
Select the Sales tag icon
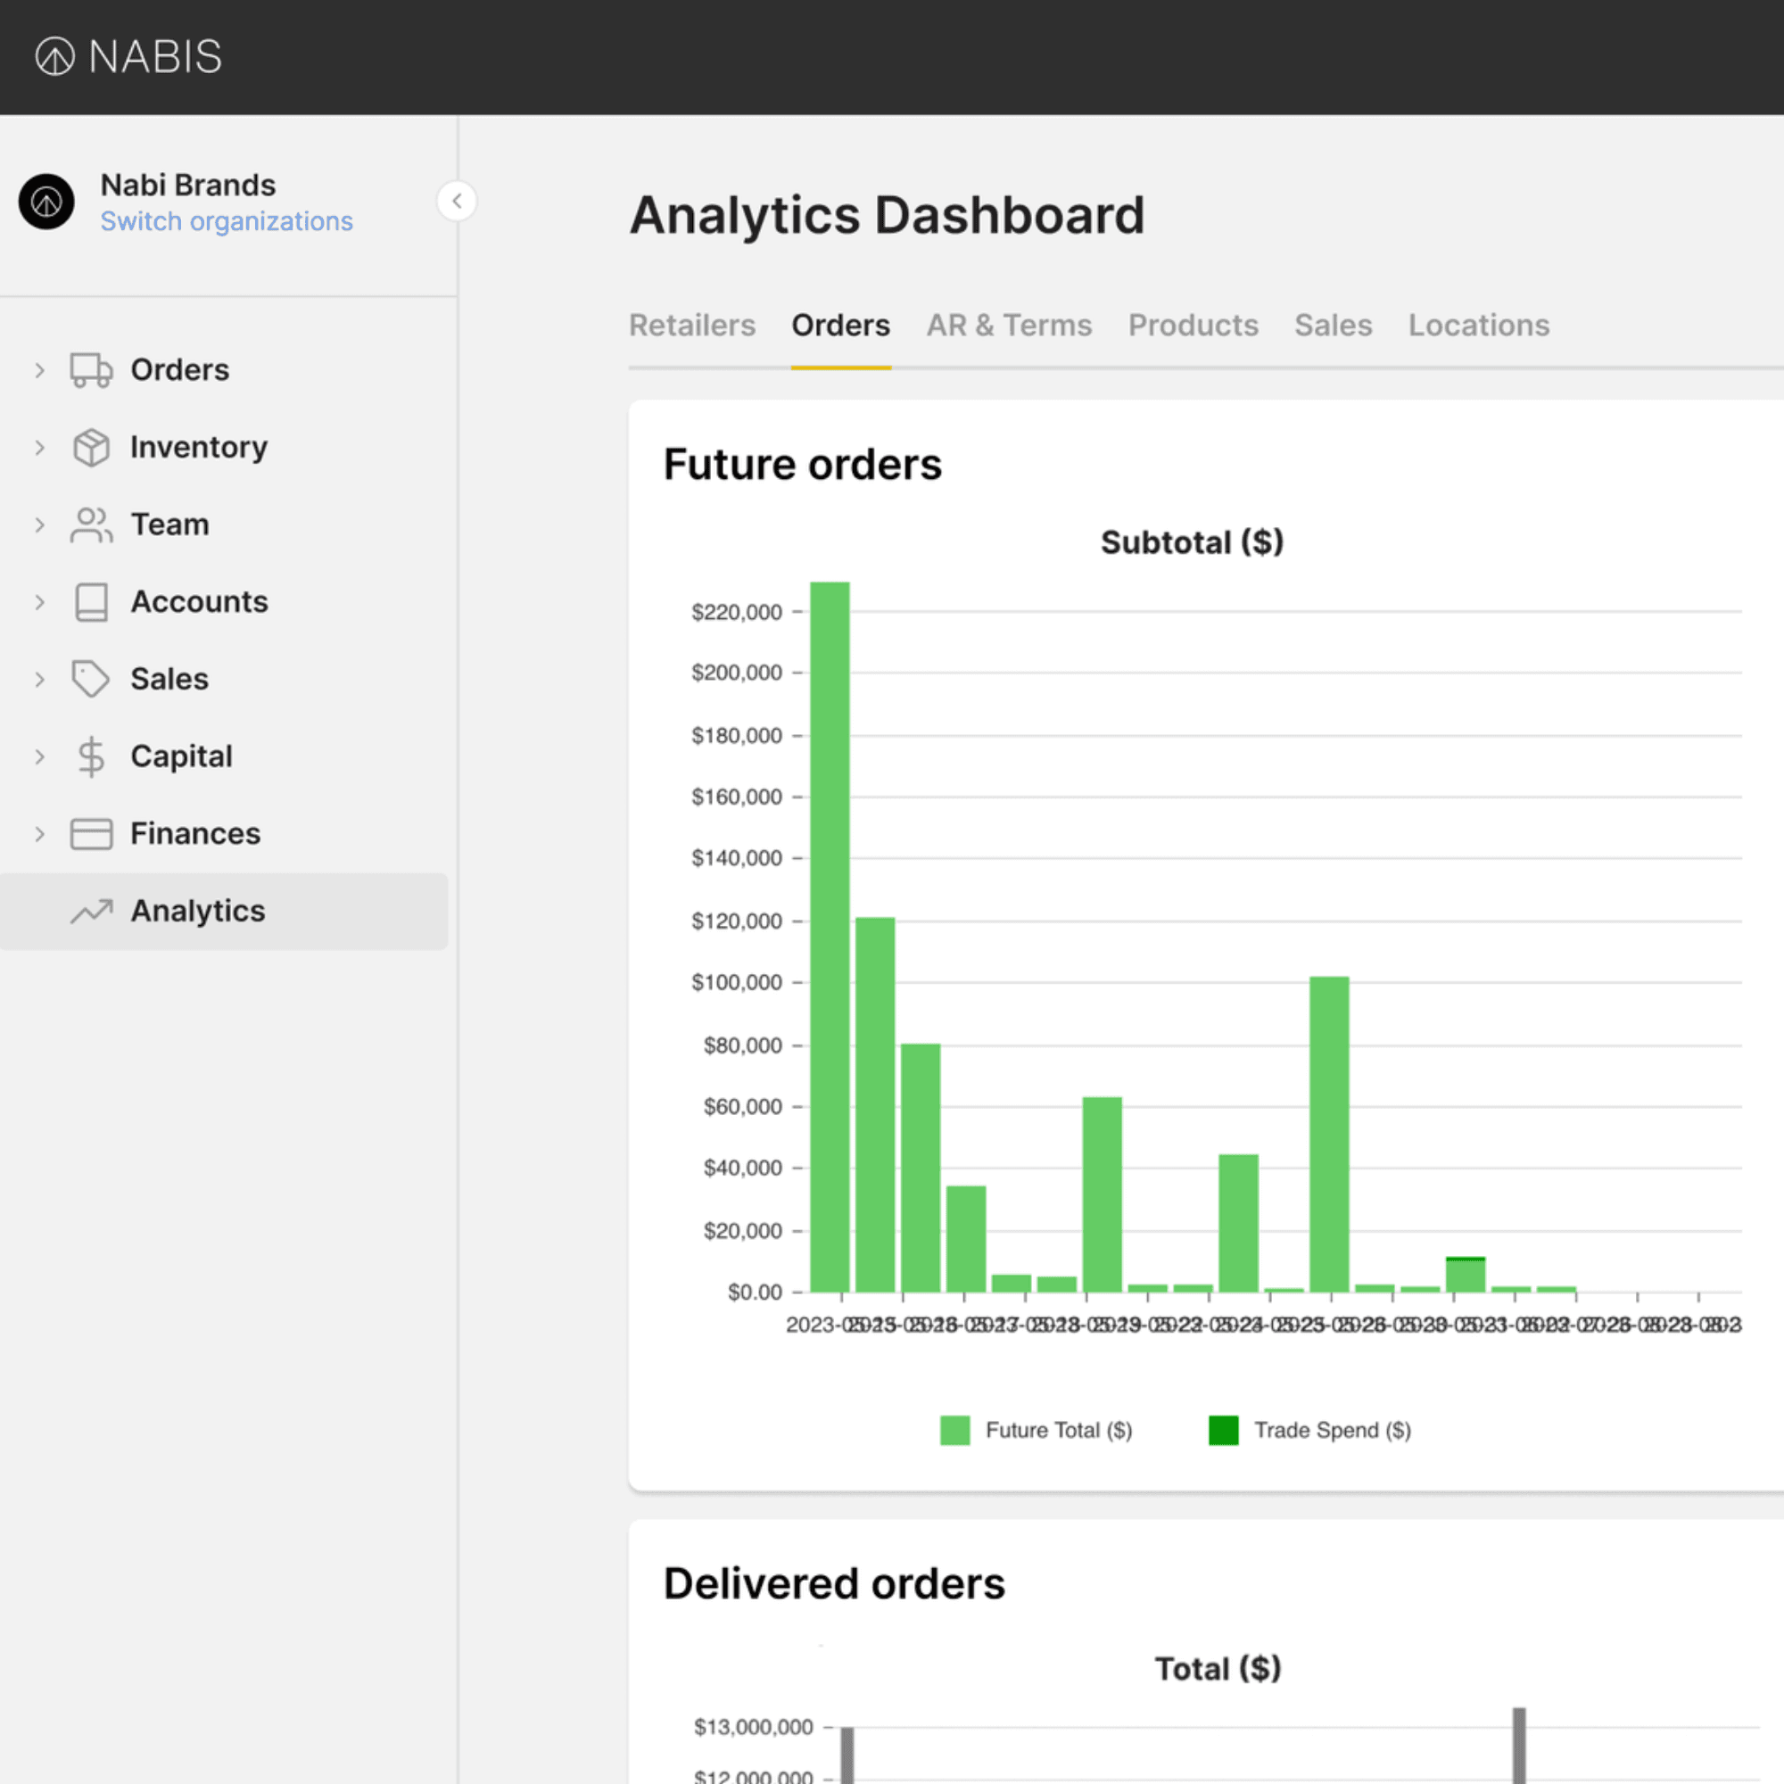(91, 679)
